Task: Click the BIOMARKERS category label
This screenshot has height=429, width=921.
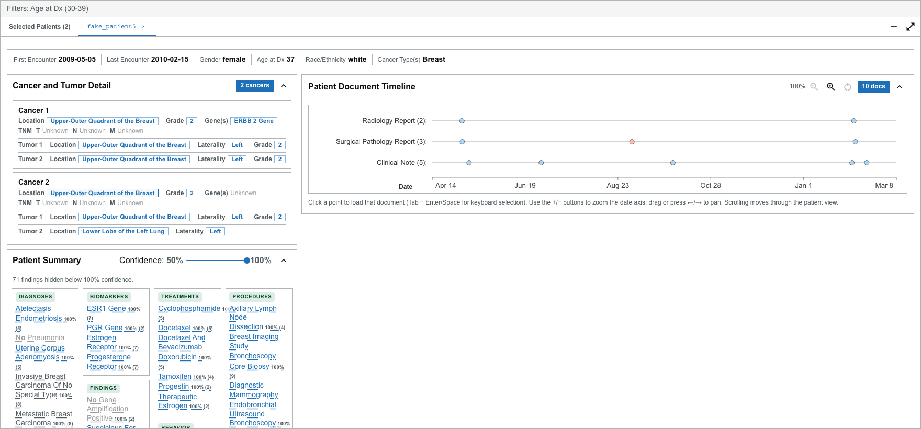Action: coord(109,297)
